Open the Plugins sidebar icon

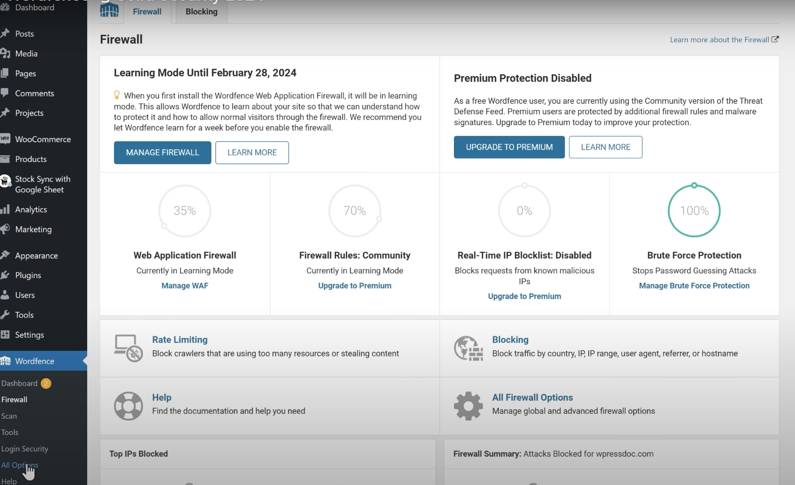coord(5,275)
